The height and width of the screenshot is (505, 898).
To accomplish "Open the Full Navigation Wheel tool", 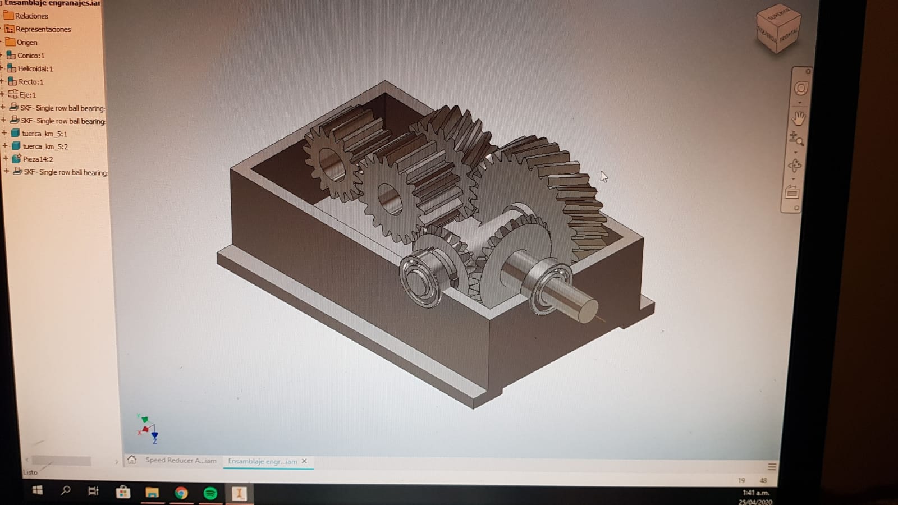I will click(801, 88).
